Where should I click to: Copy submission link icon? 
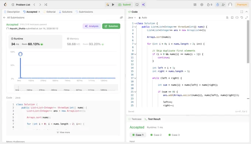[x=121, y=17]
